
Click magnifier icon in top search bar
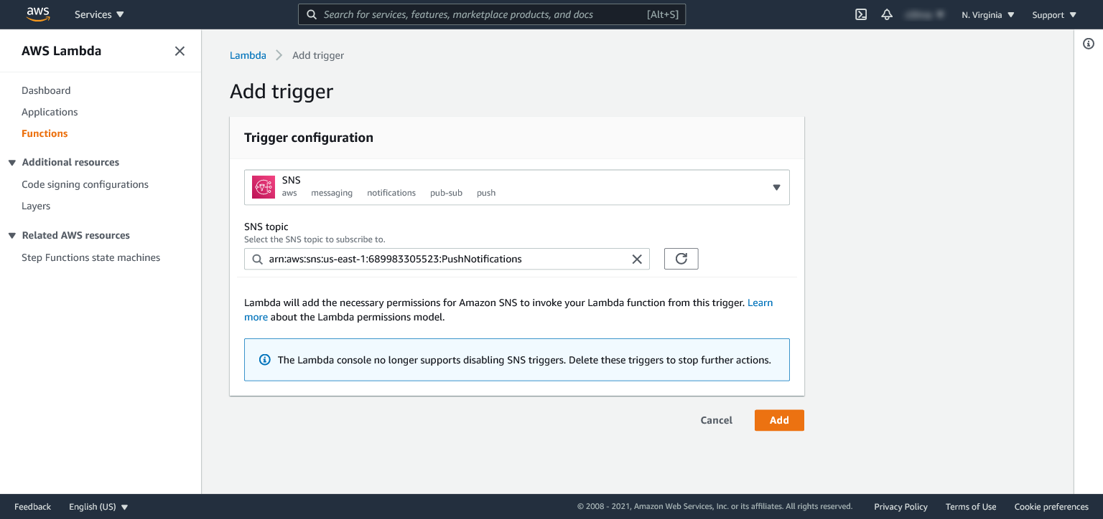coord(312,14)
